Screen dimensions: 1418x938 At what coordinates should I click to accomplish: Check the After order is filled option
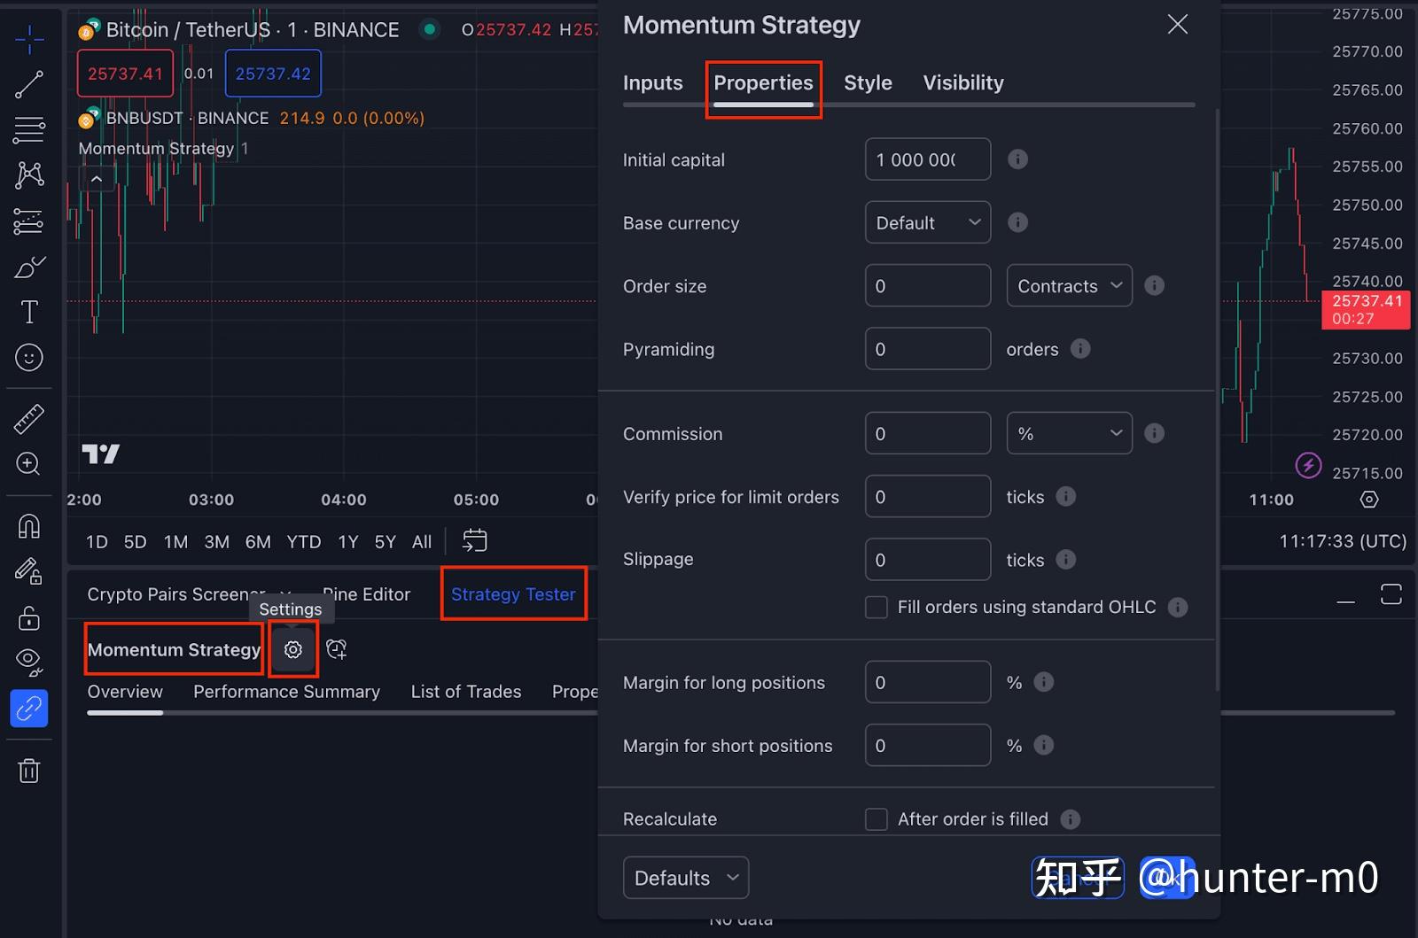pos(877,818)
